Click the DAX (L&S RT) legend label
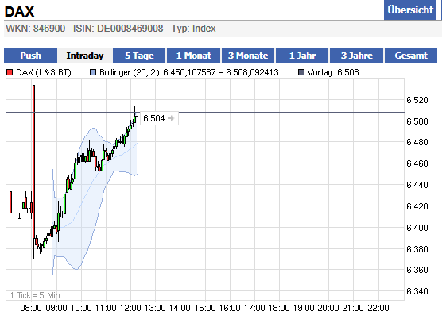The width and height of the screenshot is (442, 315). tap(44, 72)
